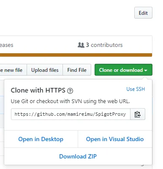This screenshot has height=169, width=163.
Task: Click the Edit button
Action: coord(143,13)
